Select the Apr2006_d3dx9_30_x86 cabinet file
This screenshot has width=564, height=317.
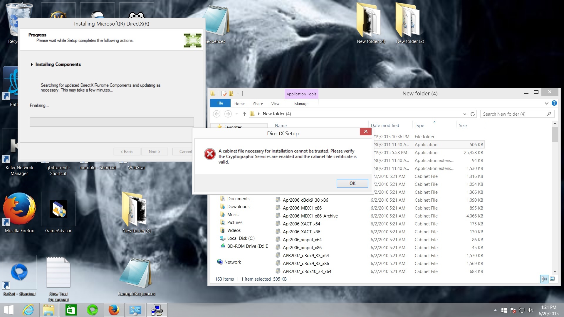tap(305, 200)
